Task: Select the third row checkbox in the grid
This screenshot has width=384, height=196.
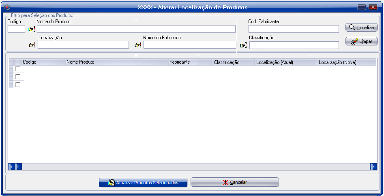Action: [18, 84]
